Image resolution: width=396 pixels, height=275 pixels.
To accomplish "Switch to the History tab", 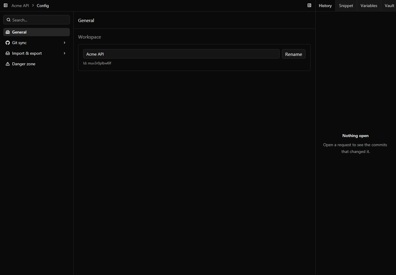I will coord(325,6).
